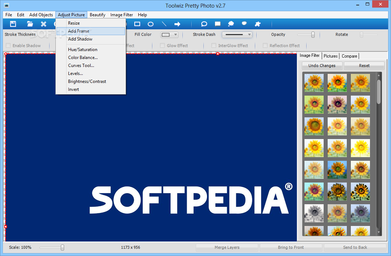Click the left-edge red selection handle
391x256 pixels.
(x=5, y=227)
